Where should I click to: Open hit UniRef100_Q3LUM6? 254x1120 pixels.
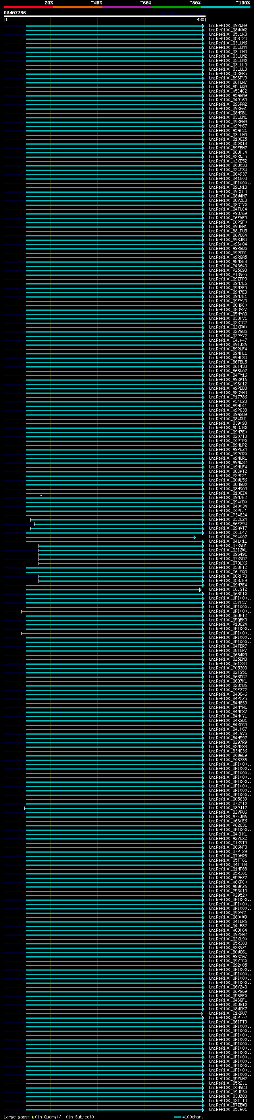pos(228,43)
